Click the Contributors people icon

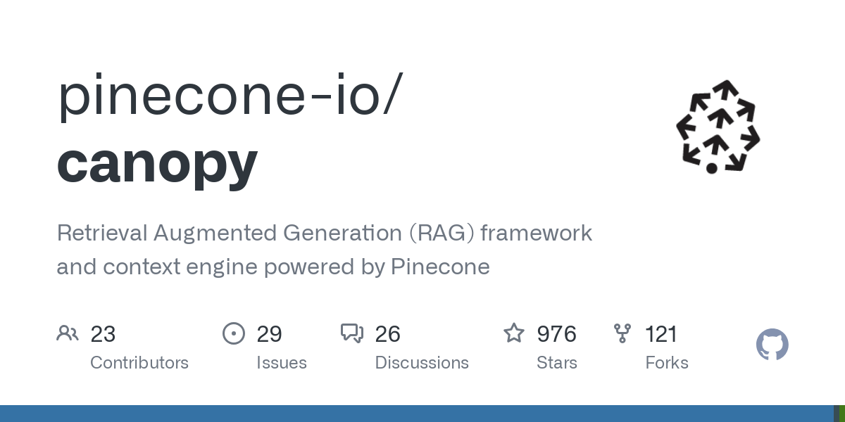click(x=68, y=333)
